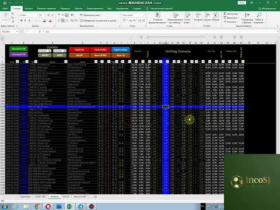
Task: Click the Insert Function fx icon
Action: (40, 32)
